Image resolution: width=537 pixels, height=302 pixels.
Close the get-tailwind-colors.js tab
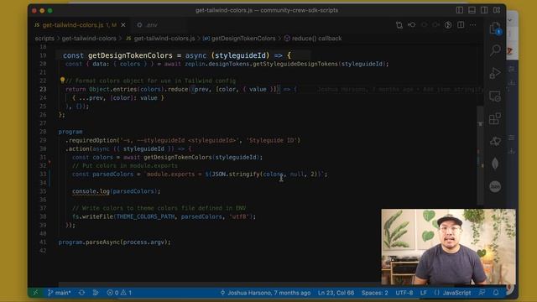(x=123, y=25)
